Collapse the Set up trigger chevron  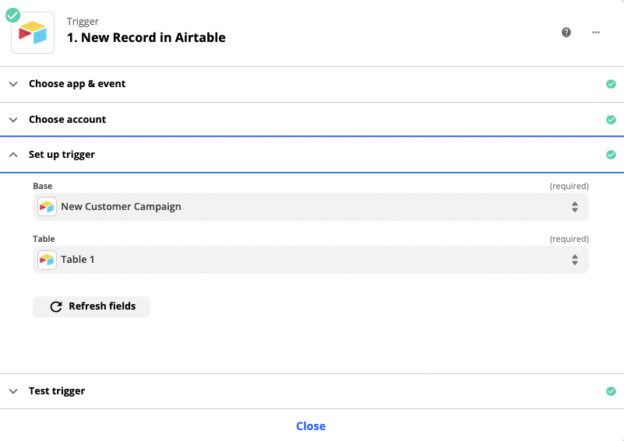13,155
